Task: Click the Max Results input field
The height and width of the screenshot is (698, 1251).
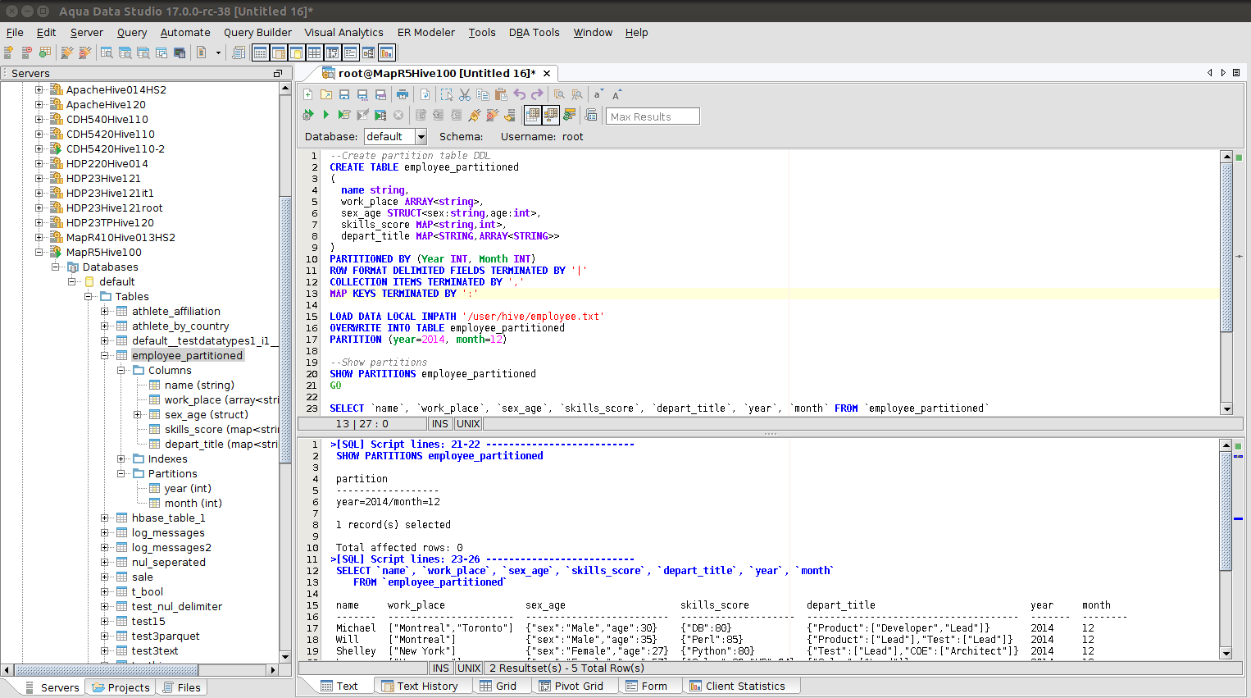Action: point(653,116)
